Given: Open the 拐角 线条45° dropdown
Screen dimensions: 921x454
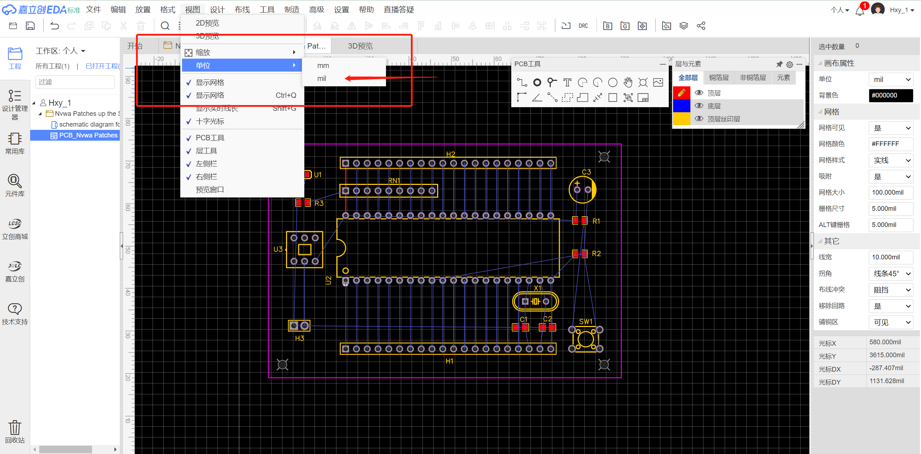Looking at the screenshot, I should pos(891,273).
